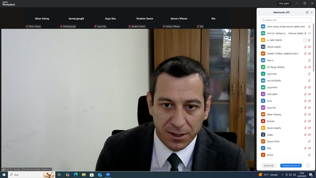The width and height of the screenshot is (316, 178).
Task: Show hidden system tray icons
Action: point(283,175)
